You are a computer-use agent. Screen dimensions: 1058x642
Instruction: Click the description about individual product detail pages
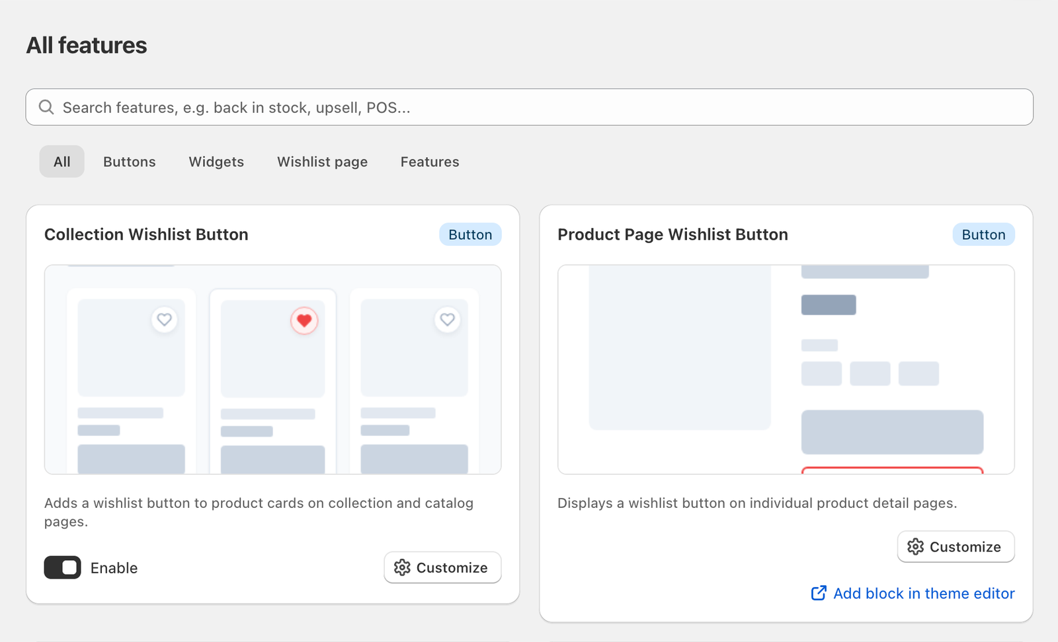757,503
